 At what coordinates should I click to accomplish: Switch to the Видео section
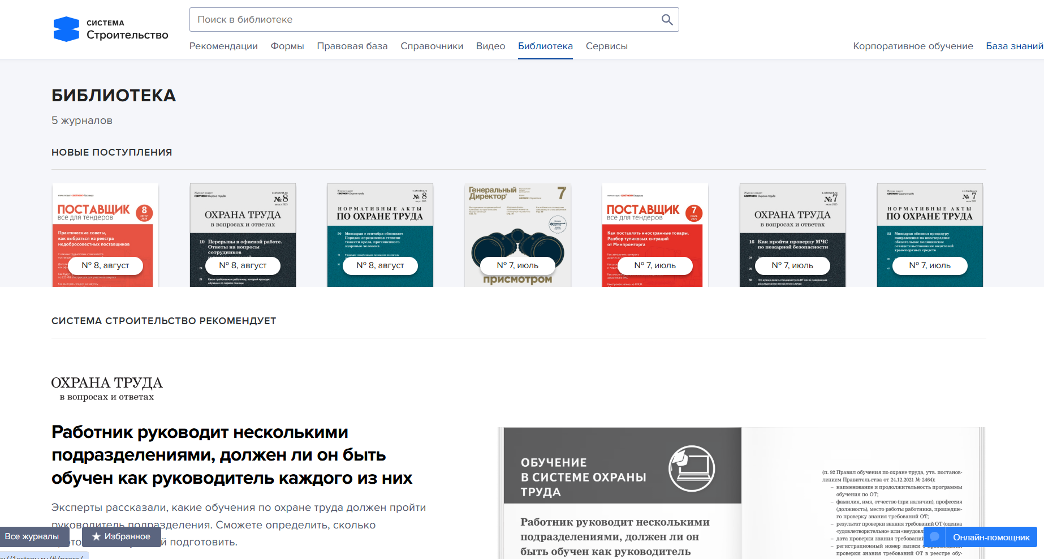[490, 46]
